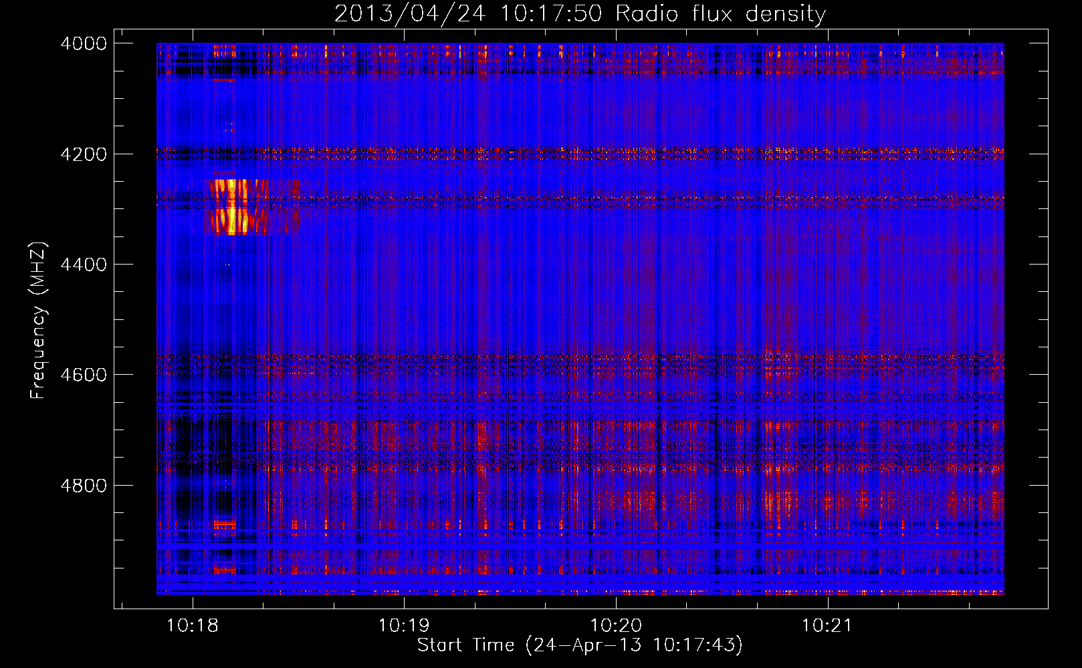This screenshot has width=1082, height=668.
Task: Click the 4800 frequency tick label
Action: click(x=84, y=486)
